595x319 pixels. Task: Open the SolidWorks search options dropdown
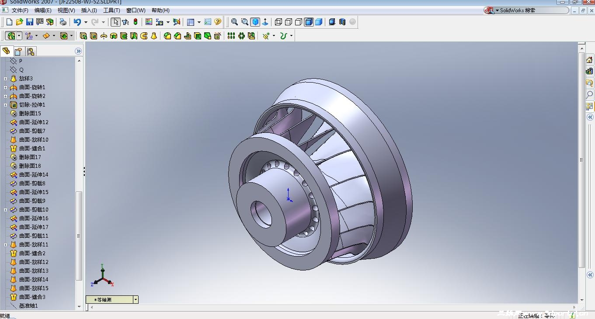click(497, 10)
